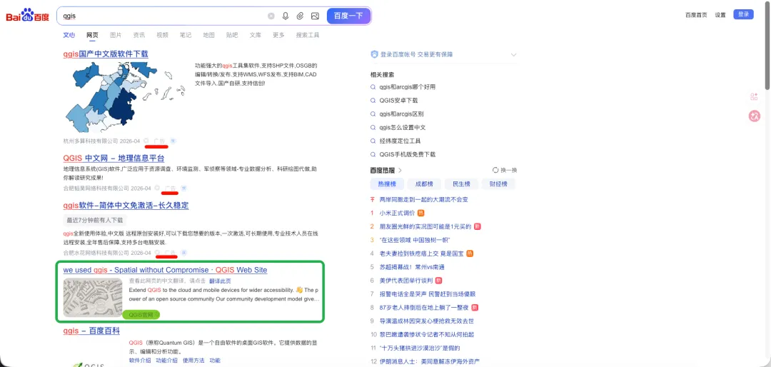Click the refresh icon next to 换一换
This screenshot has width=771, height=367.
coord(495,170)
